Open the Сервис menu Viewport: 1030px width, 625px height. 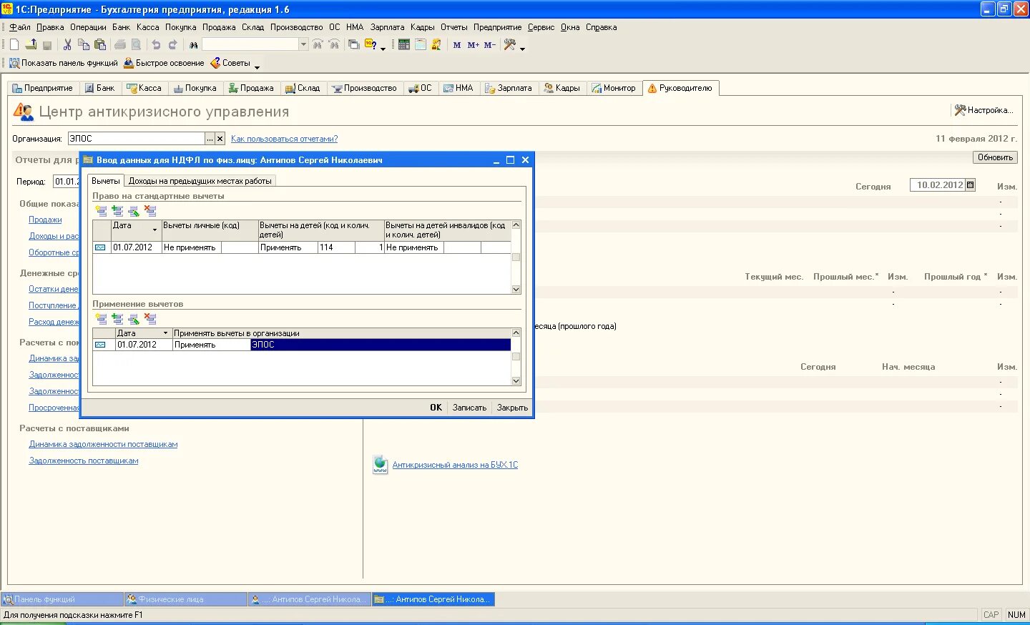click(541, 27)
